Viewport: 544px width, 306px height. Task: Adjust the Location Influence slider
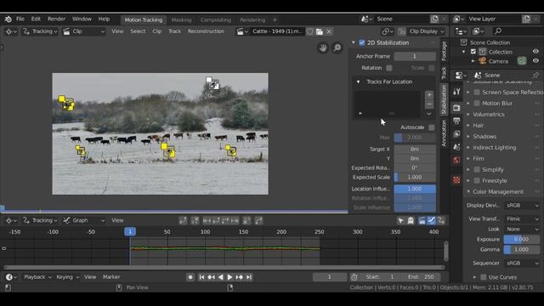(415, 189)
